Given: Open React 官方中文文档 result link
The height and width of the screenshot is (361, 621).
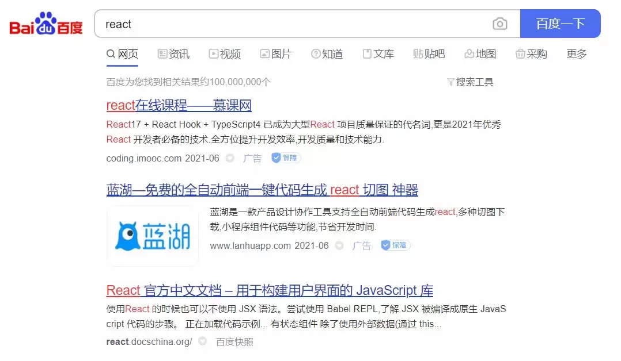Looking at the screenshot, I should [x=270, y=290].
